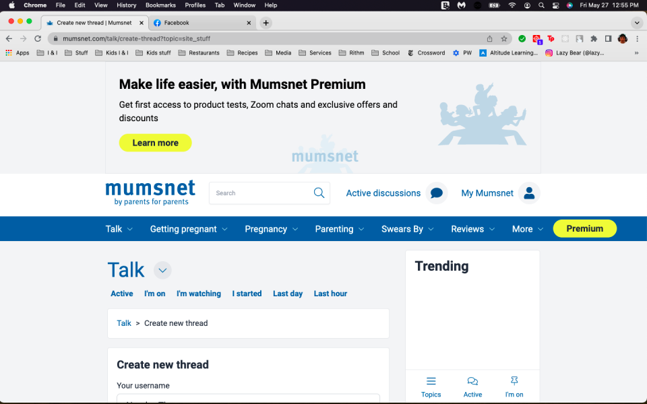647x404 pixels.
Task: Open the Bookmarks menu
Action: click(x=160, y=5)
